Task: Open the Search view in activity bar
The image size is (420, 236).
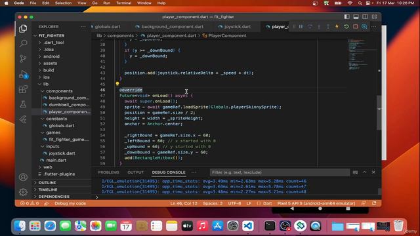Action: [x=23, y=43]
